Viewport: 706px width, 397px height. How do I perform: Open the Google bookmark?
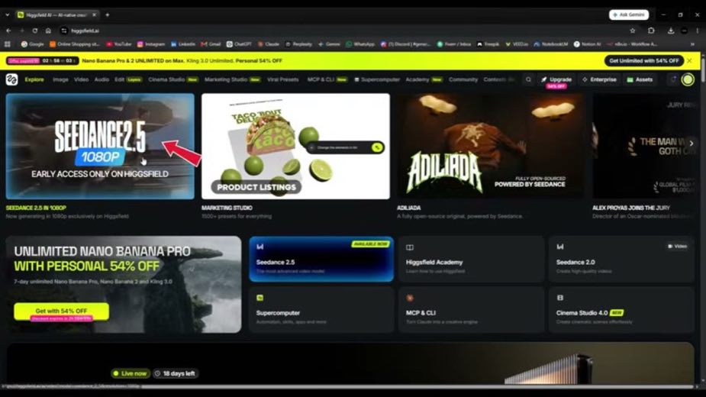[x=32, y=44]
